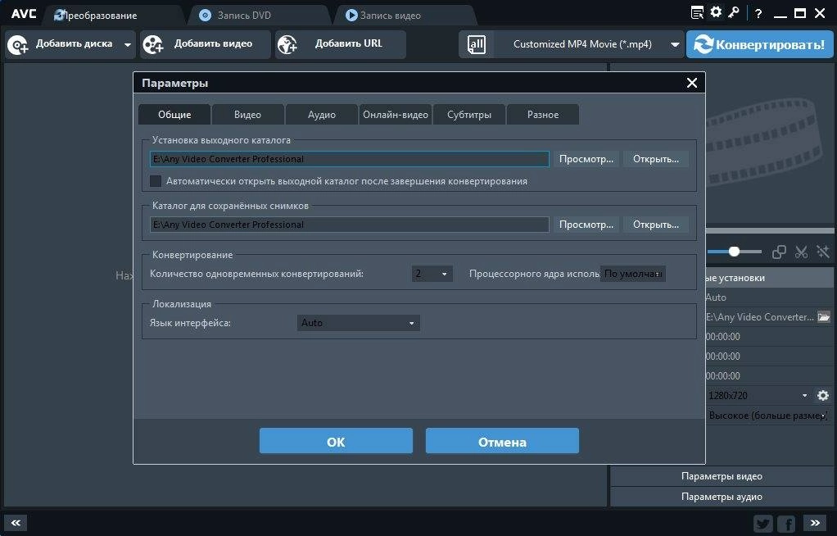Screen dimensions: 837x536
Task: Click collapse left panel double-arrow button
Action: [x=16, y=523]
